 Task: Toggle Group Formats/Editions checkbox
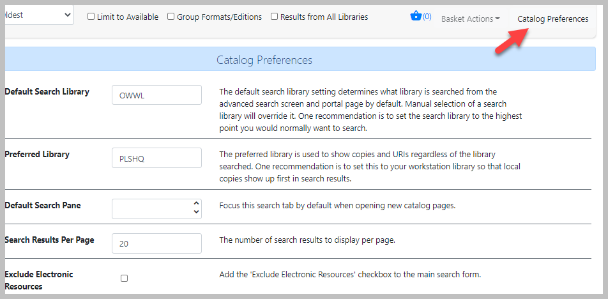pyautogui.click(x=171, y=17)
